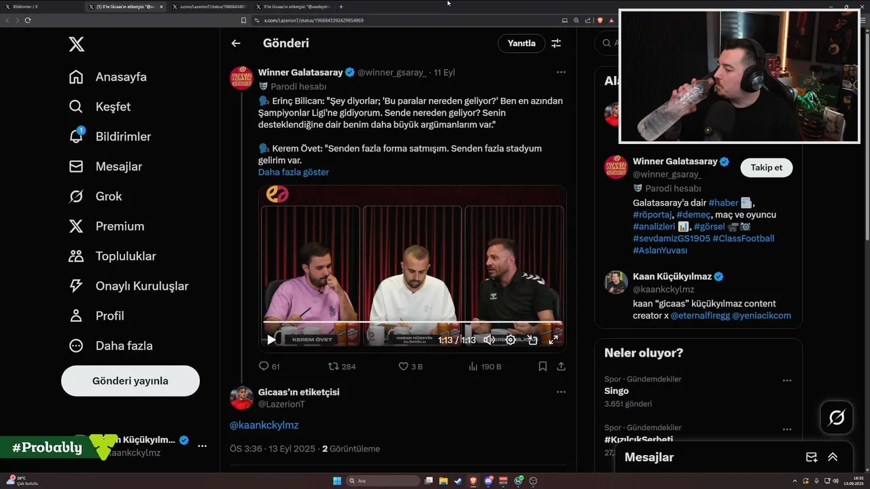This screenshot has height=489, width=870.
Task: View analytics icon showing 190 B
Action: click(473, 366)
